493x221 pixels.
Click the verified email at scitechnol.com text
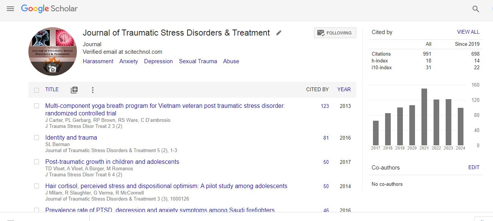[122, 52]
